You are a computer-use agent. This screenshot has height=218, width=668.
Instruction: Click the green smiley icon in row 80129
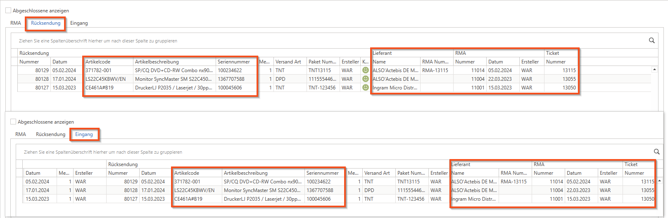click(365, 70)
